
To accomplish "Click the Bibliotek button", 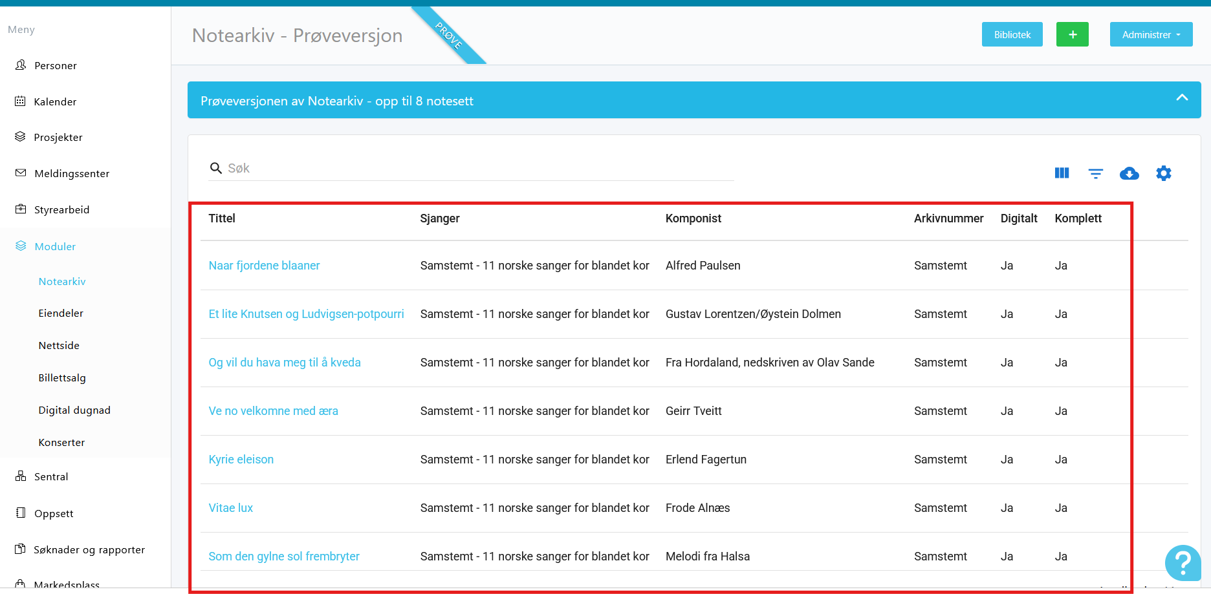I will [x=1012, y=35].
